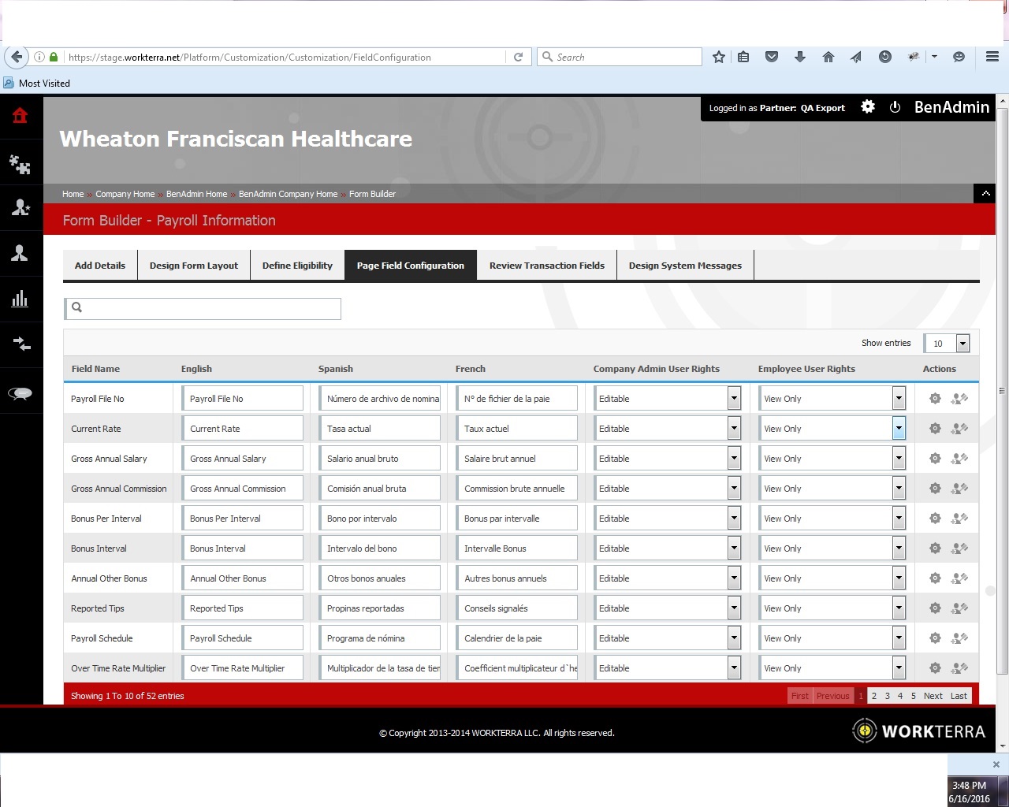Screen dimensions: 1009x807
Task: Follow the BenAdmin Home breadcrumb link
Action: coord(197,194)
